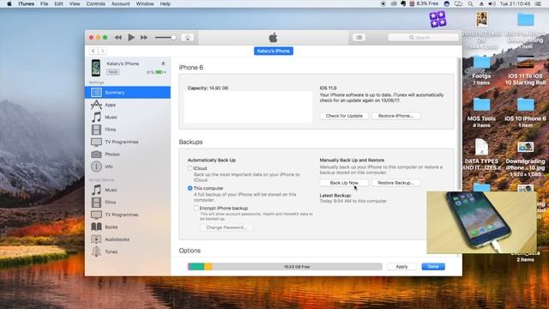This screenshot has width=549, height=309.
Task: Open the Help menu
Action: pyautogui.click(x=166, y=3)
